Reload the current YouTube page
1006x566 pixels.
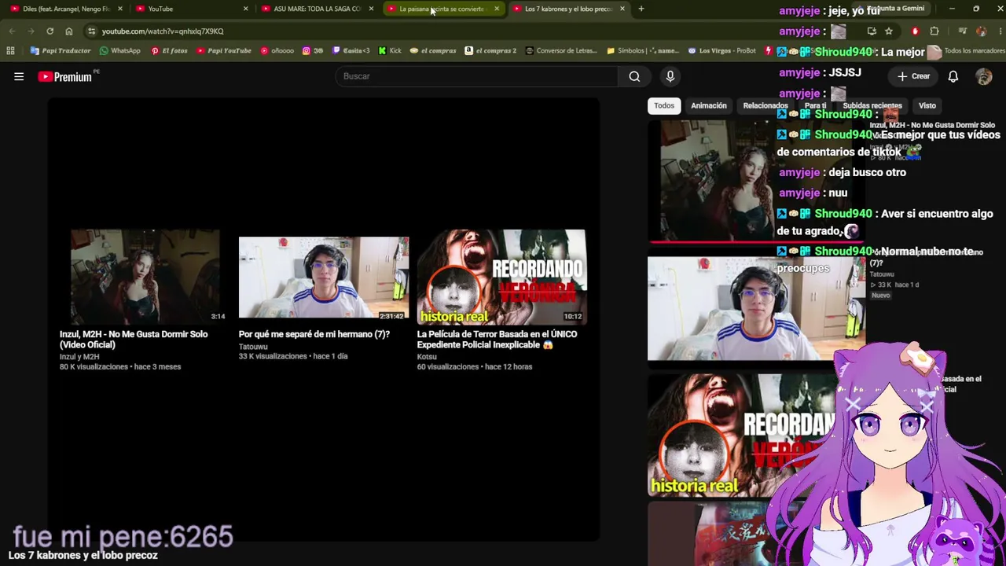coord(50,31)
